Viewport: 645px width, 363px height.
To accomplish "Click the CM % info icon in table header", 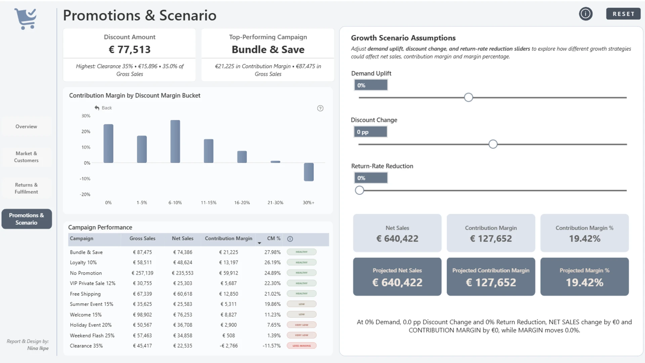I will tap(290, 239).
